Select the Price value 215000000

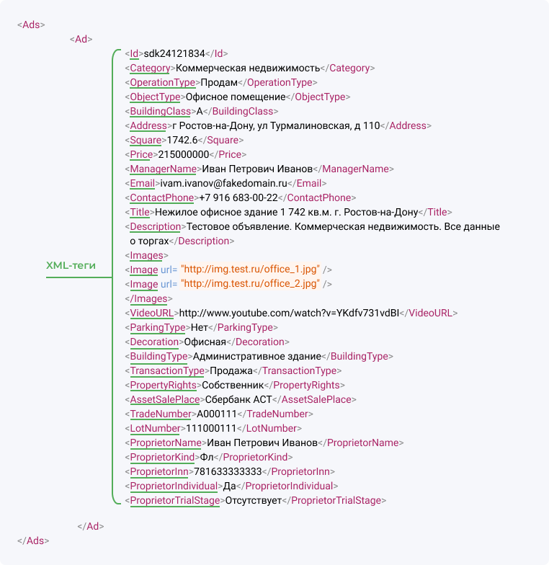click(x=184, y=154)
